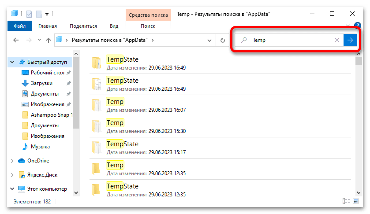Open the Файл menu
The height and width of the screenshot is (214, 370).
19,26
